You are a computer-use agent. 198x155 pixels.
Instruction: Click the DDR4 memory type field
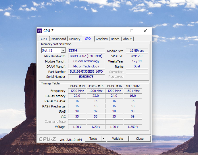click(86, 50)
